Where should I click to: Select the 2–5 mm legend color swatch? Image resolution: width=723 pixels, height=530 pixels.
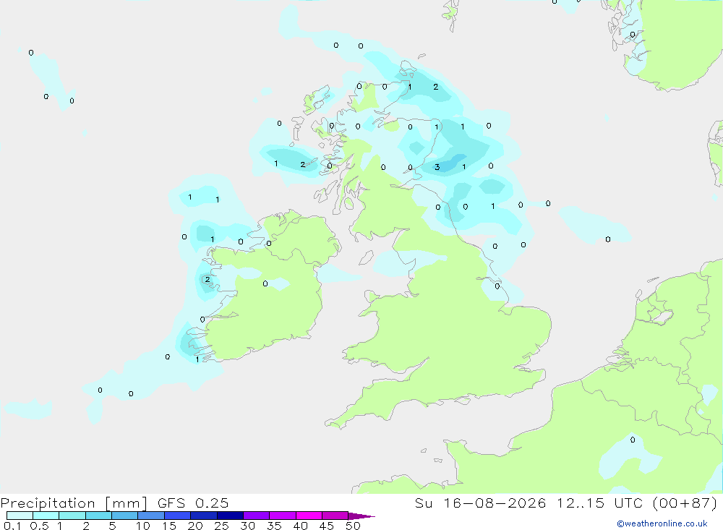(x=98, y=516)
